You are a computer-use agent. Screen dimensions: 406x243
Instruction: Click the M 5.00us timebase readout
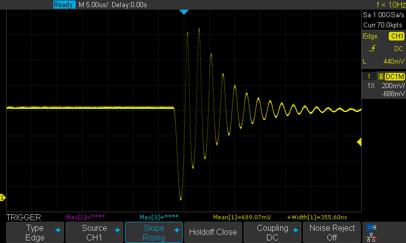pyautogui.click(x=94, y=5)
